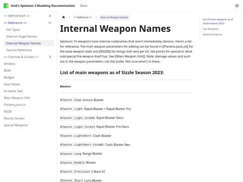This screenshot has width=243, height=182.
Task: Open Gear Notes sidebar link
Action: point(12,84)
